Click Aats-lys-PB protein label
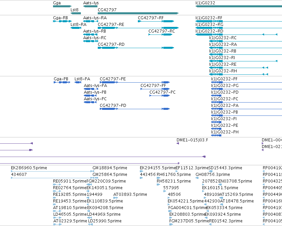Image resolution: width=282 pixels, height=226 pixels. (95, 92)
